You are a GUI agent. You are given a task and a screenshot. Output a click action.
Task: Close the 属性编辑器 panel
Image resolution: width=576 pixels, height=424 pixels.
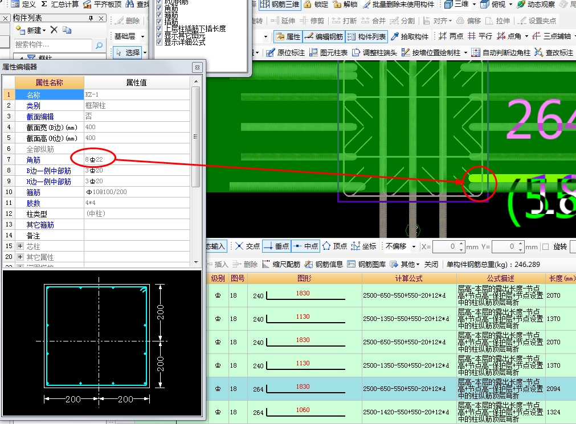pos(197,67)
